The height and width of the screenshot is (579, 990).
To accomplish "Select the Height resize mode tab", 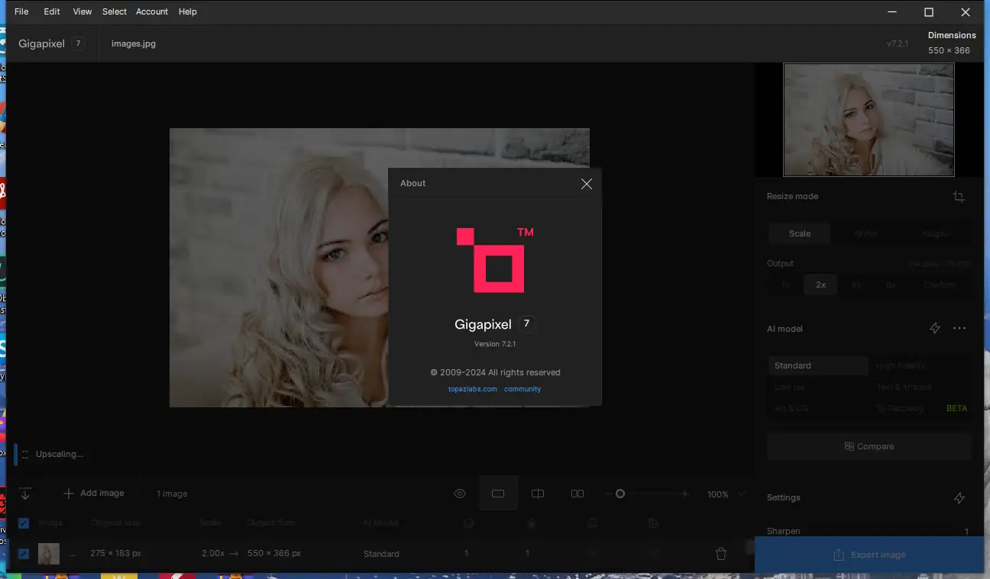I will coord(935,233).
